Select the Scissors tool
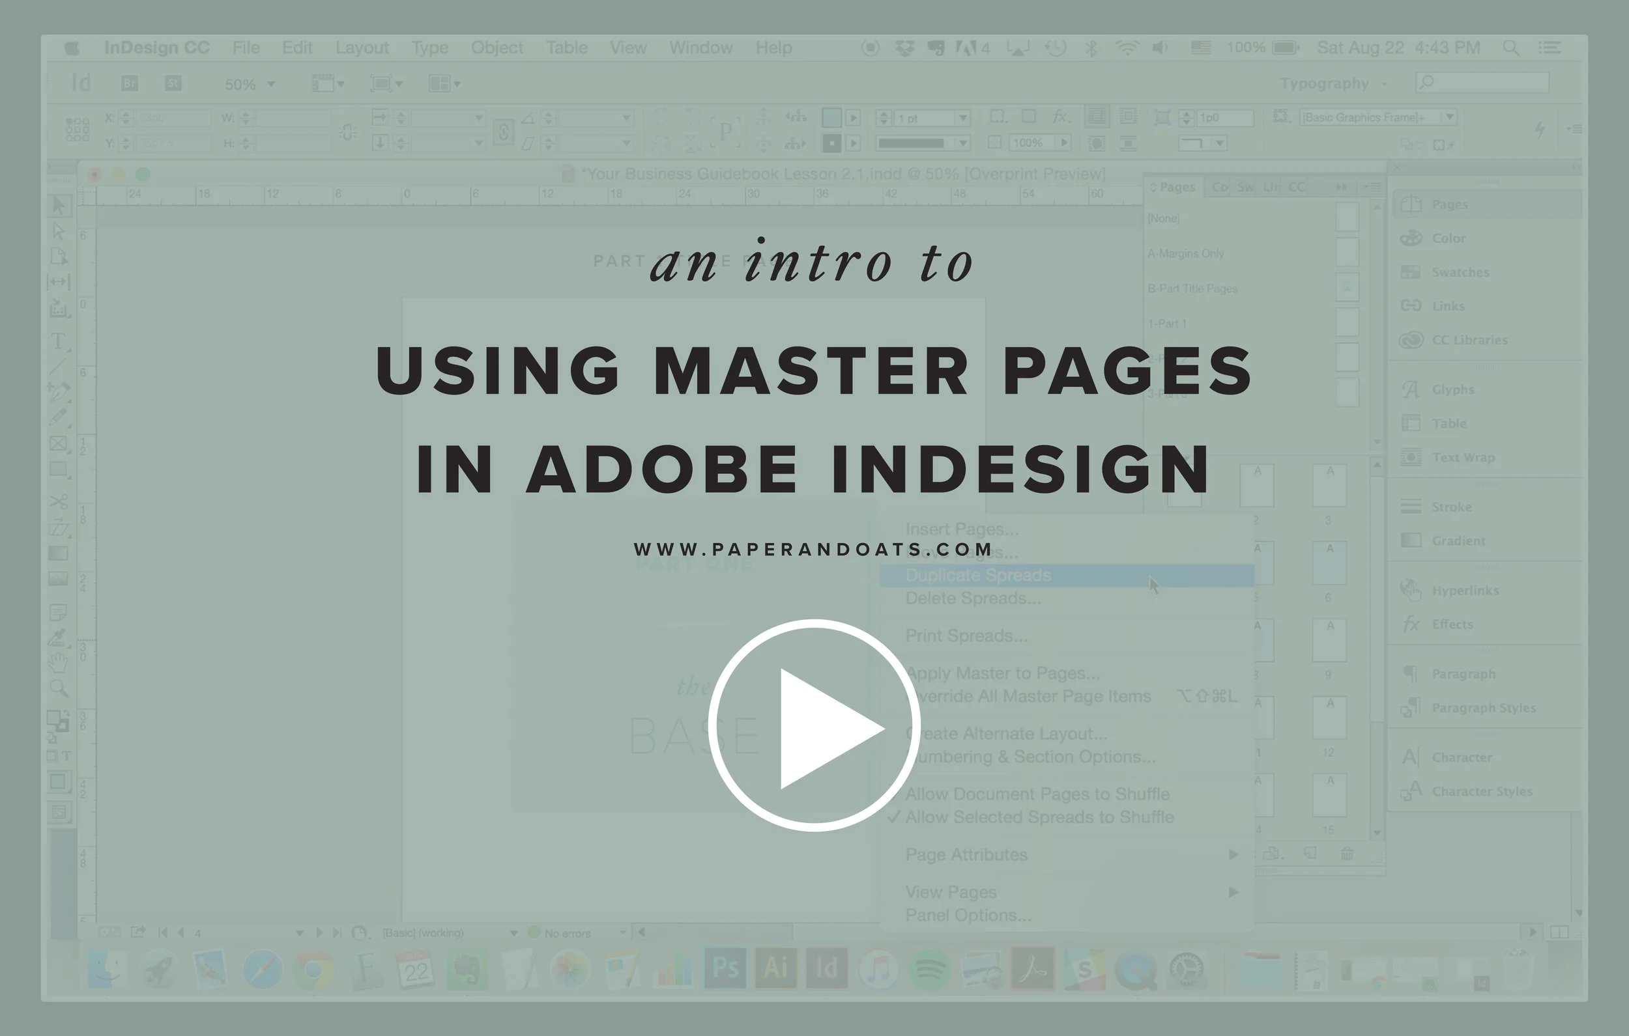Viewport: 1629px width, 1036px height. [59, 502]
